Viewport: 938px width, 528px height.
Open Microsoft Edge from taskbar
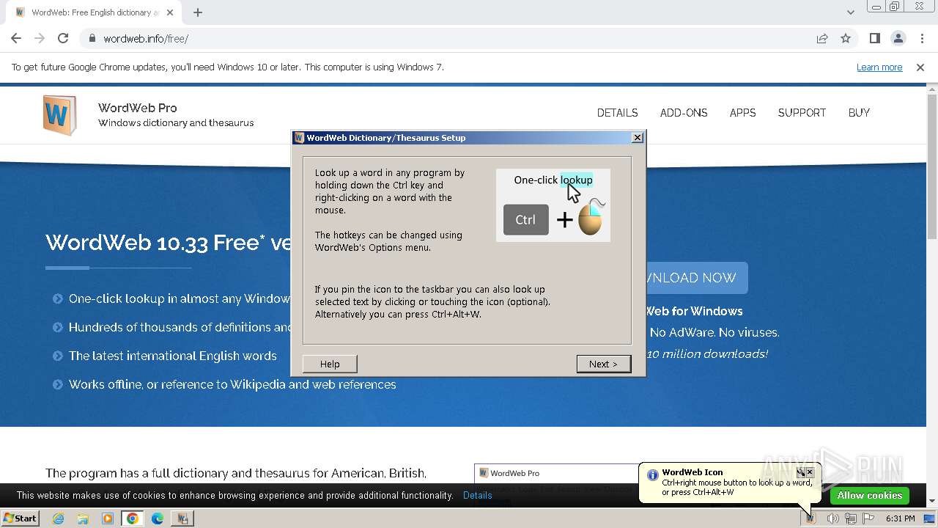click(x=158, y=518)
